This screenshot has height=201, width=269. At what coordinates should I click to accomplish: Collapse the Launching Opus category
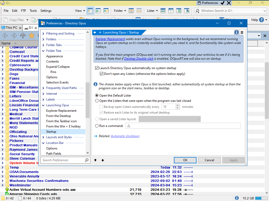(x=43, y=105)
